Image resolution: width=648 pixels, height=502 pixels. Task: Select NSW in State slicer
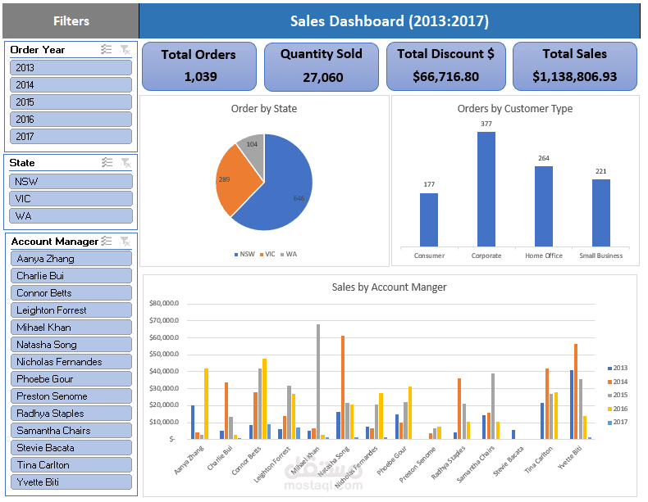point(71,182)
